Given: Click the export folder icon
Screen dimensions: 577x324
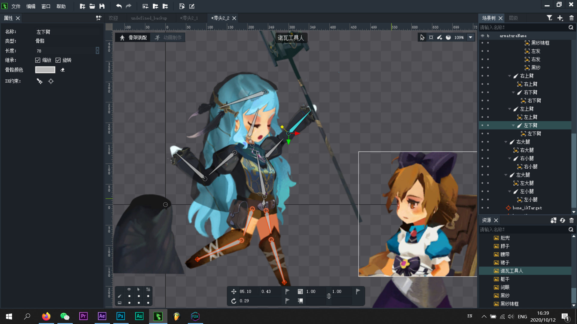Looking at the screenshot, I should (x=165, y=6).
